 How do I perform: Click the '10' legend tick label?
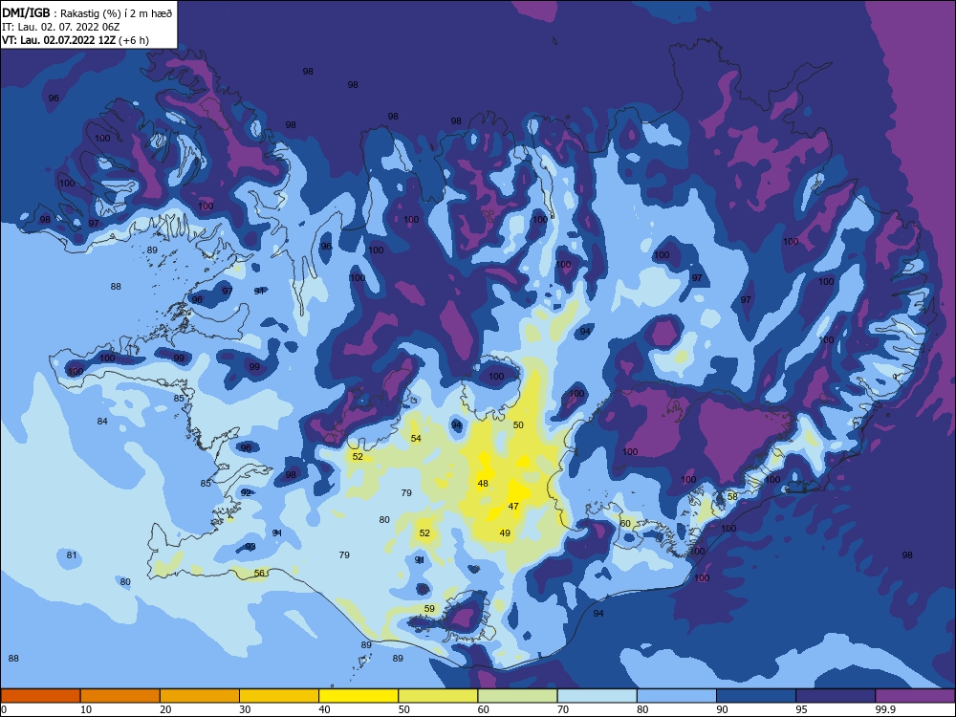pyautogui.click(x=86, y=709)
